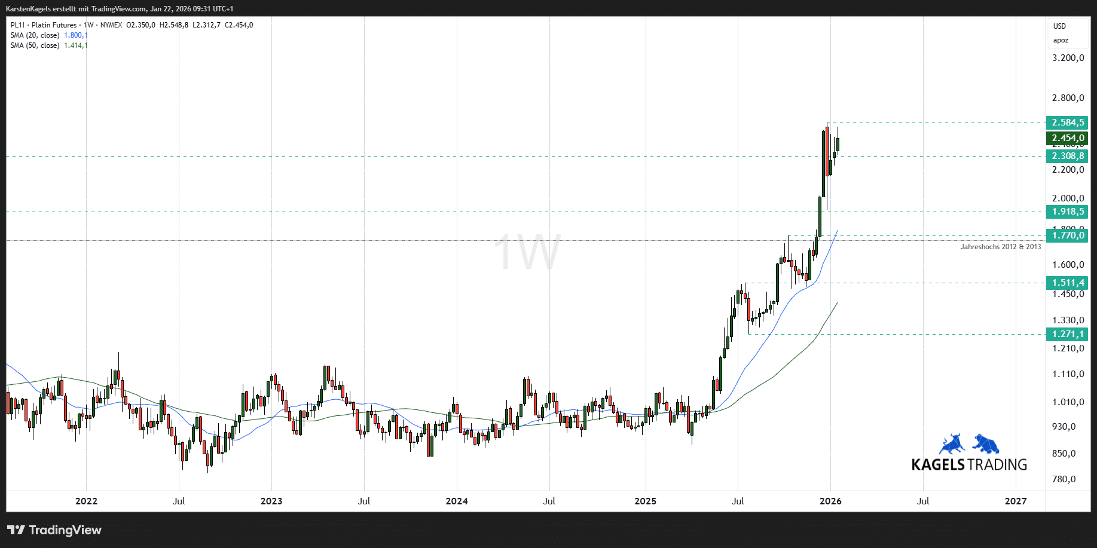Image resolution: width=1097 pixels, height=548 pixels.
Task: Click the TradingView logo icon at bottom left
Action: [16, 530]
